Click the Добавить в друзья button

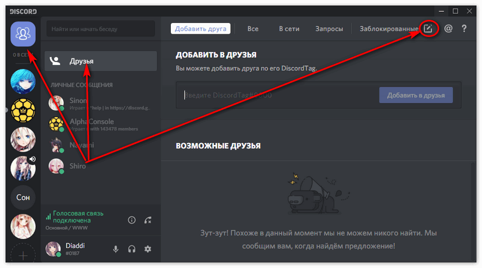(416, 95)
